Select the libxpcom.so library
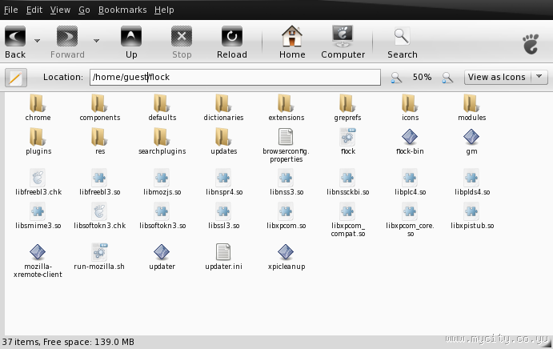Viewport: 553px width, 349px height. pos(286,215)
